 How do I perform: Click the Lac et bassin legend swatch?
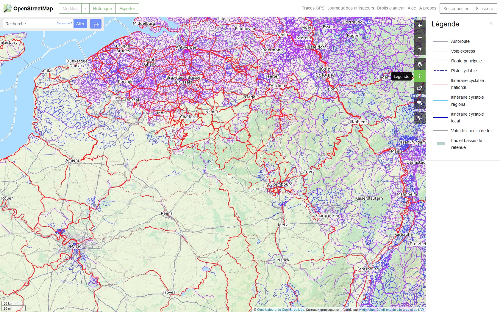440,144
